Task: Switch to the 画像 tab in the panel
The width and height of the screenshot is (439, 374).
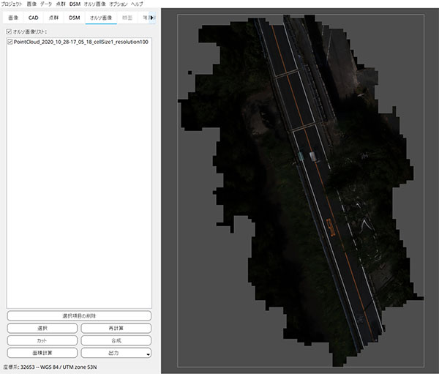Action: point(13,17)
